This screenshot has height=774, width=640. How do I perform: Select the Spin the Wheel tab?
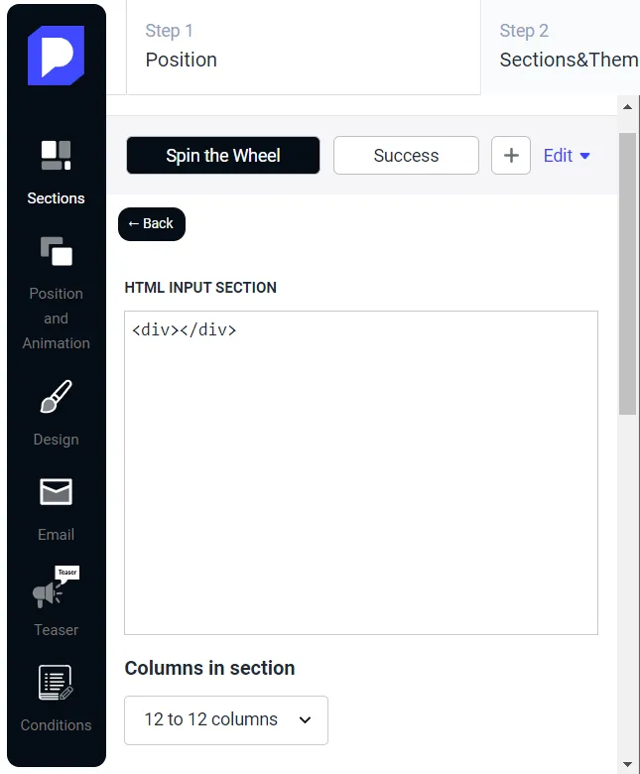pos(223,156)
